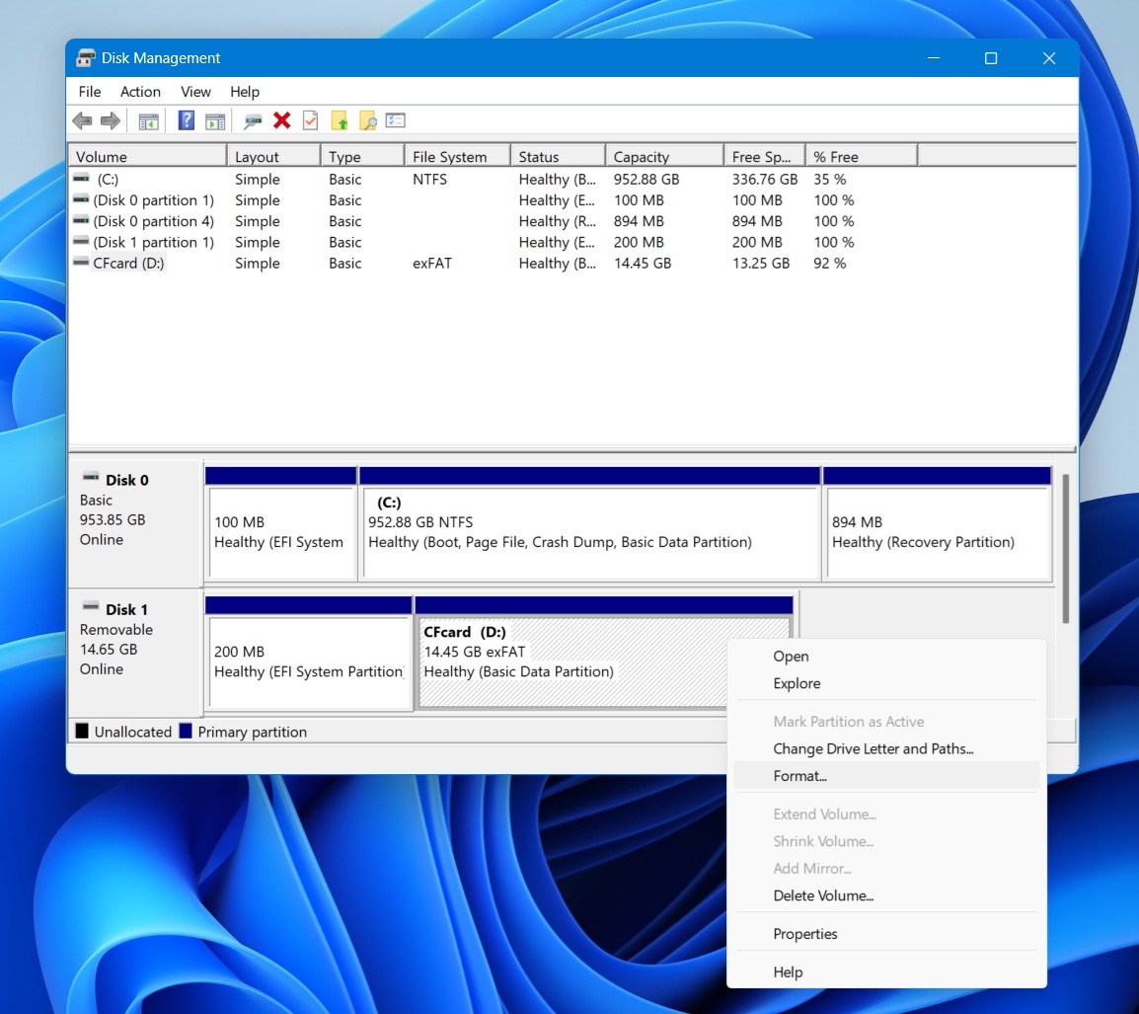Maximize the Disk Management window

tap(991, 58)
